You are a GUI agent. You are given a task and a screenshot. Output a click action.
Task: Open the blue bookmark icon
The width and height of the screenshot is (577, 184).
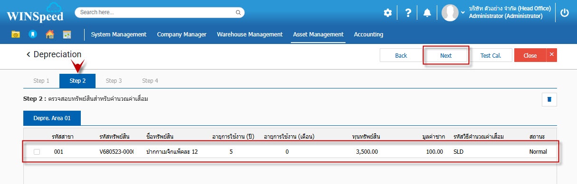pos(32,35)
